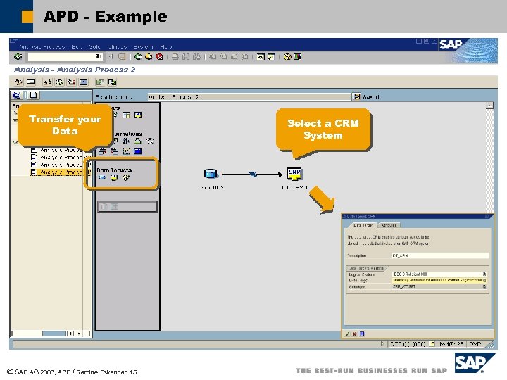Viewport: 507px width, 380px height.
Task: Click the system info field in the status bar
Action: coord(408,344)
